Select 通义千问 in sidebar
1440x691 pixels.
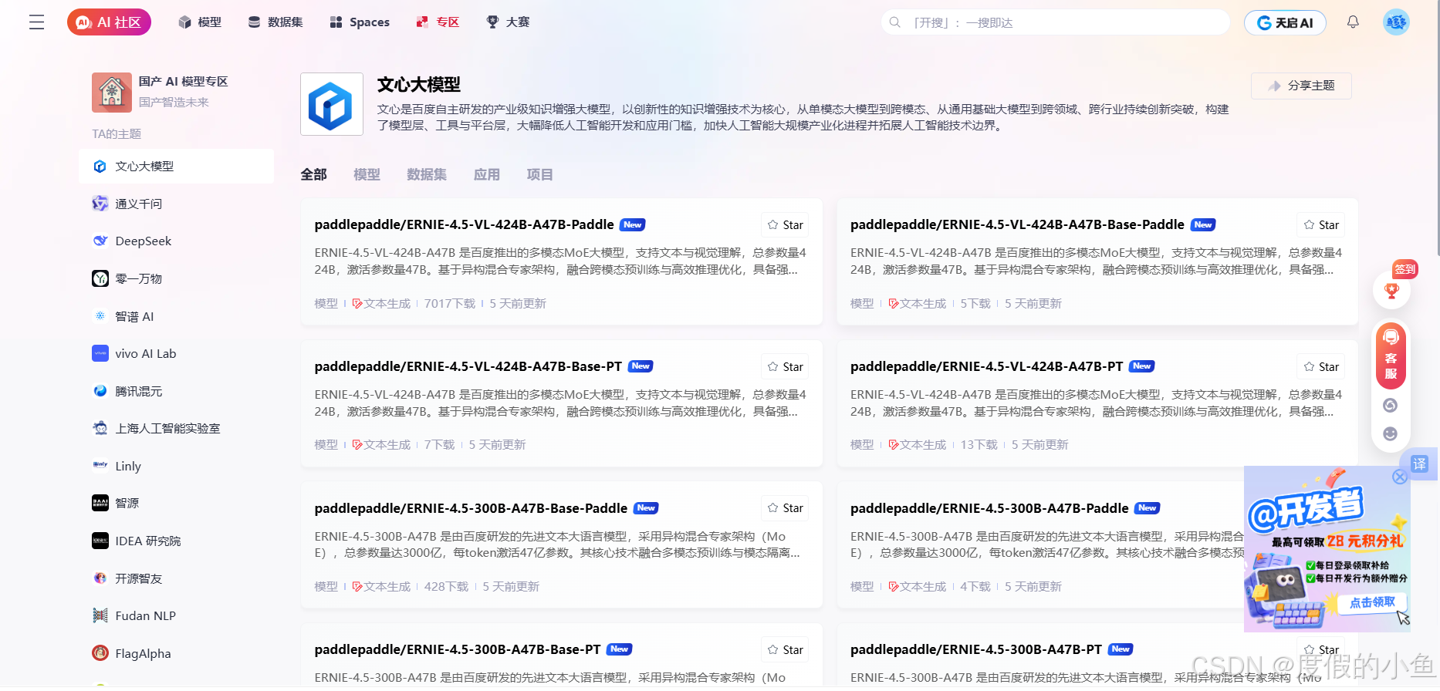(176, 204)
